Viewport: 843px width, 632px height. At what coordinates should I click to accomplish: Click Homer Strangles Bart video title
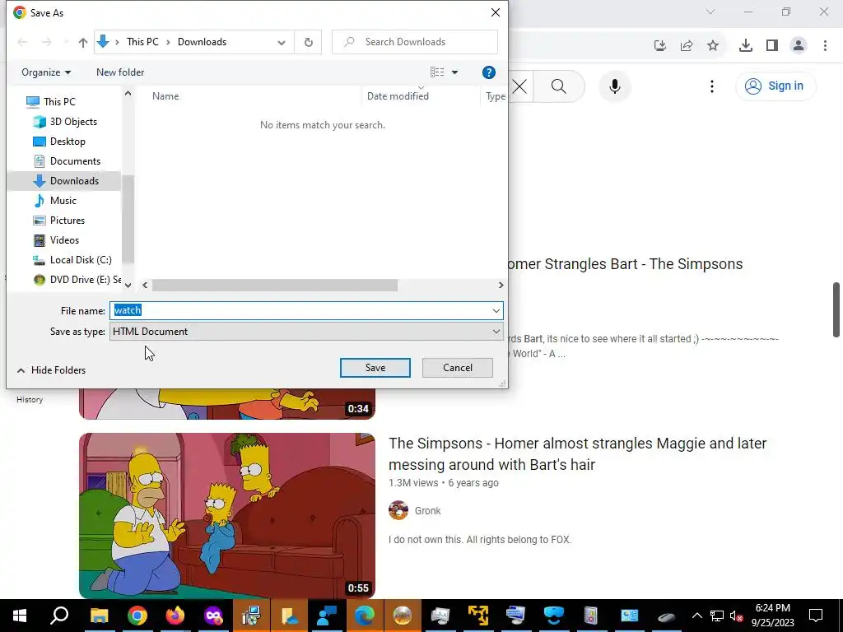click(624, 264)
